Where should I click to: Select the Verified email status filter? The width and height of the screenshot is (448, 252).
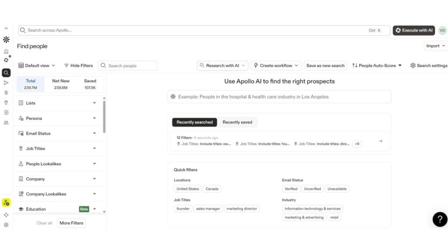click(x=291, y=189)
